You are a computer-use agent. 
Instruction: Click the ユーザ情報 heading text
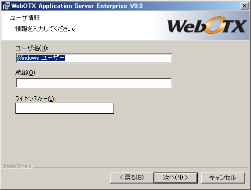(25, 18)
